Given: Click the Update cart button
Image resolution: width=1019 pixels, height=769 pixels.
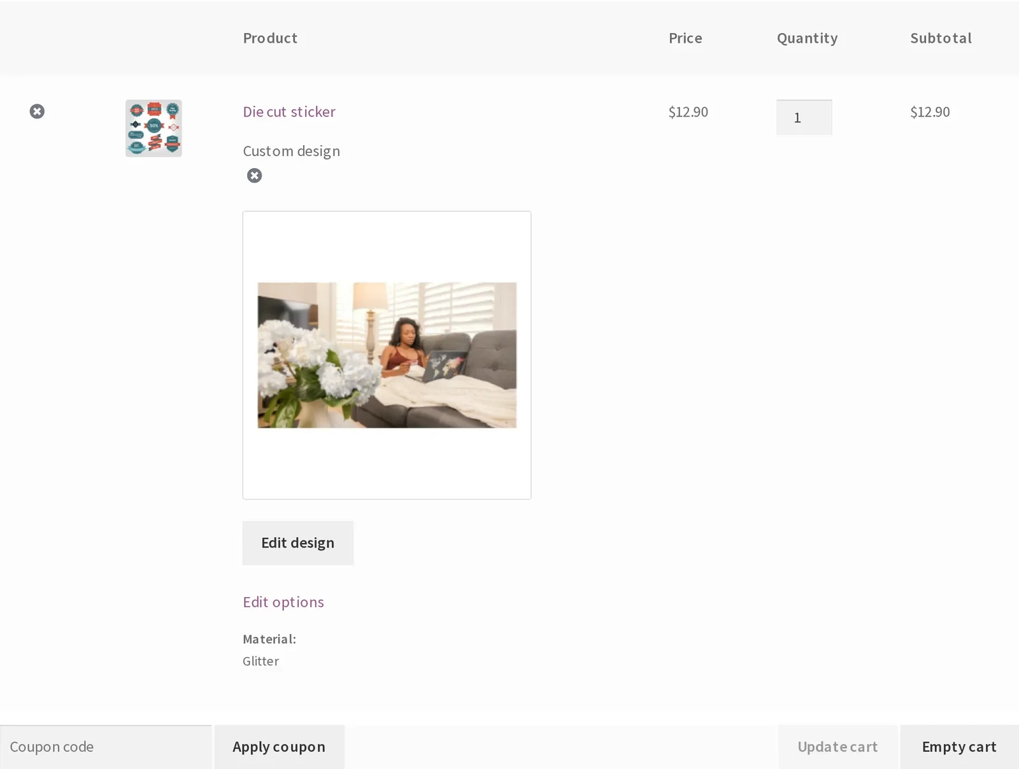Looking at the screenshot, I should coord(837,747).
